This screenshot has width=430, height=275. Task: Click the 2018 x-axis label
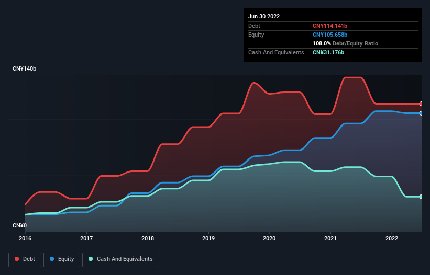pyautogui.click(x=148, y=238)
